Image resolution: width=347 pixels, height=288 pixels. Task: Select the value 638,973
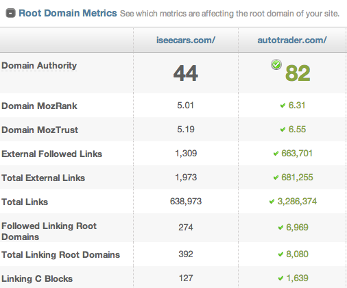[x=186, y=202]
